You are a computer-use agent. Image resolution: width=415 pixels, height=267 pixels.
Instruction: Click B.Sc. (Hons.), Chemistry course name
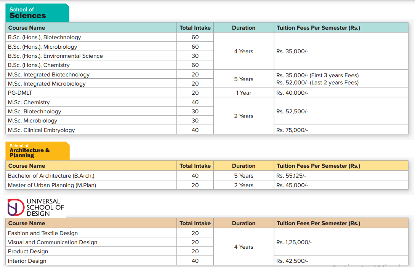click(39, 65)
